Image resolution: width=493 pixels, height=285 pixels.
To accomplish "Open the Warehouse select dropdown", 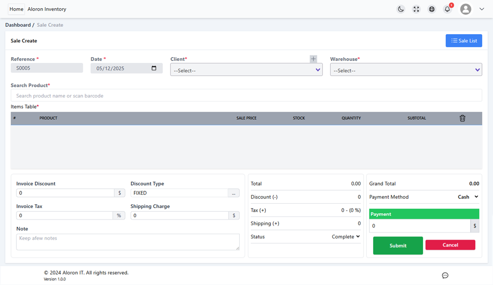I will pos(405,70).
